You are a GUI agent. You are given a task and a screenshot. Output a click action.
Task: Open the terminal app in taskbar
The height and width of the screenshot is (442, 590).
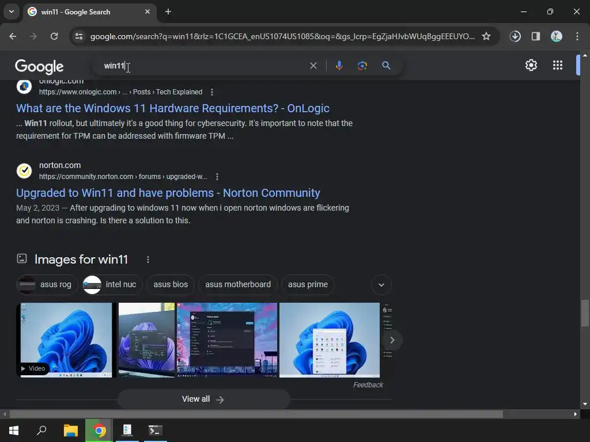coord(156,430)
